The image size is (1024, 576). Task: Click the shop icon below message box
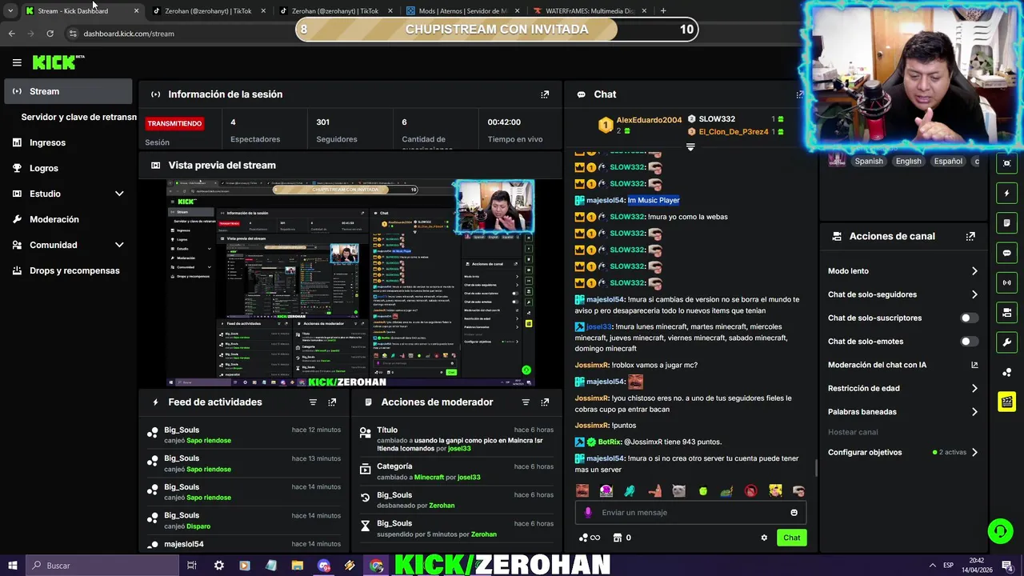coord(617,538)
